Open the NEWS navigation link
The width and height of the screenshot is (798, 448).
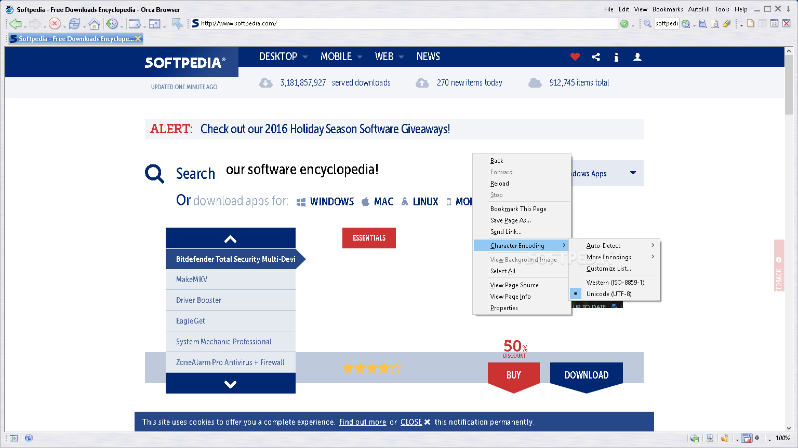[x=428, y=57]
